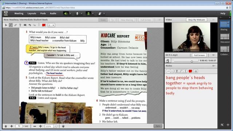Click the layout manager tools icon

222,125
